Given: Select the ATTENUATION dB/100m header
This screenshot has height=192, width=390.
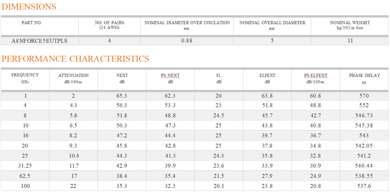Looking at the screenshot, I should (73, 78).
